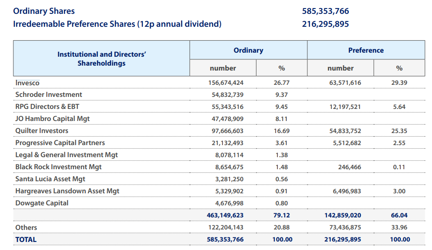Click the Invesco row label
Image resolution: width=432 pixels, height=250 pixels.
[x=27, y=83]
